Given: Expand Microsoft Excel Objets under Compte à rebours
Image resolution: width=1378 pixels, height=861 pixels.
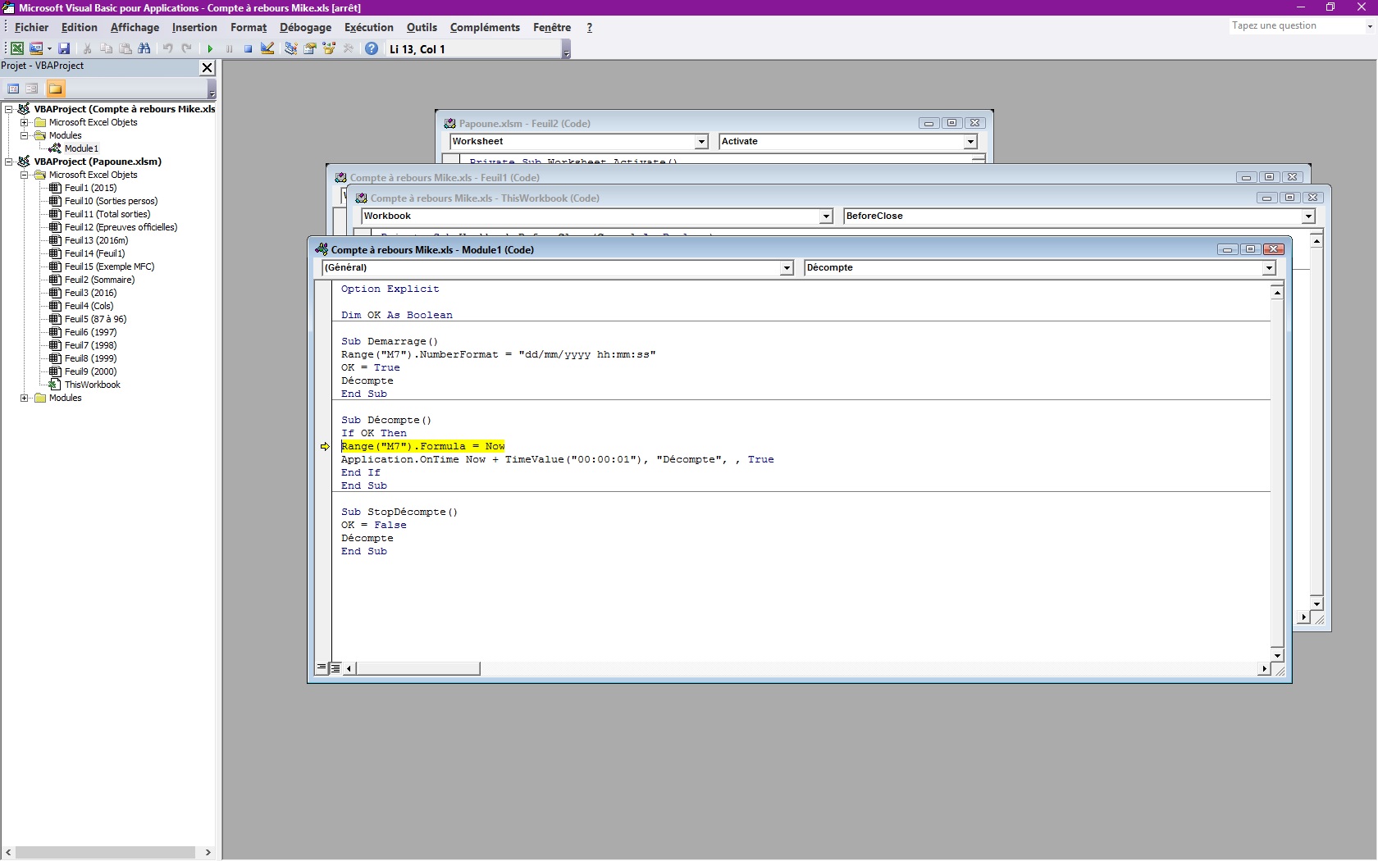Looking at the screenshot, I should [x=25, y=122].
